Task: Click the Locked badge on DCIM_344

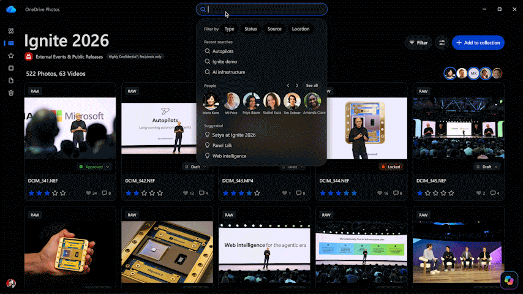Action: [x=391, y=167]
